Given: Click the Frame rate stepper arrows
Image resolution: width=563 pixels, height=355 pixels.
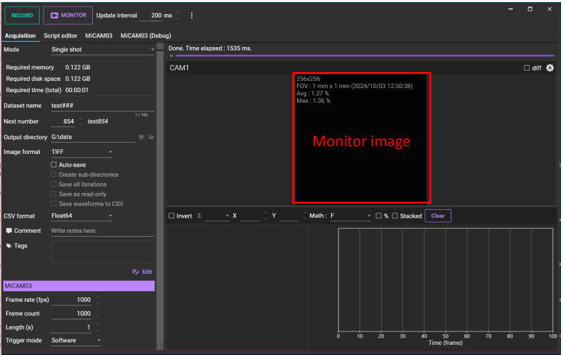Looking at the screenshot, I should [x=97, y=300].
